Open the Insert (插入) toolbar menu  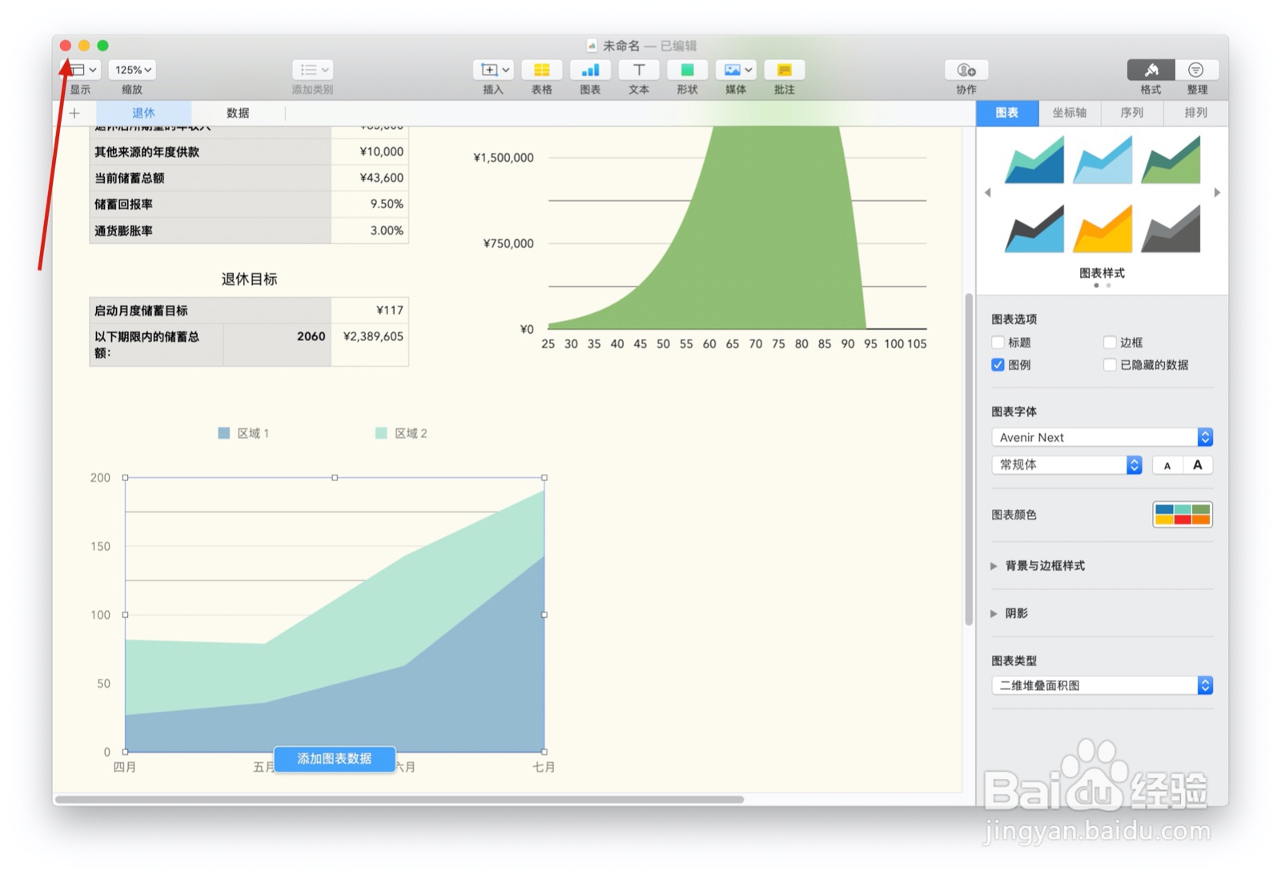492,70
